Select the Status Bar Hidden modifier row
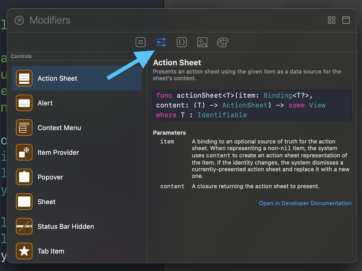 (x=77, y=226)
